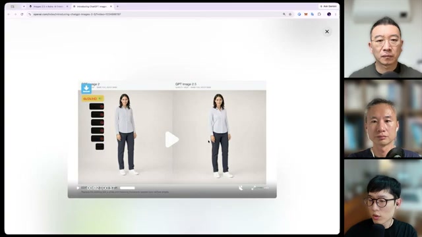
Task: Select the video tile of the man with black round glasses
Action: [x=383, y=198]
